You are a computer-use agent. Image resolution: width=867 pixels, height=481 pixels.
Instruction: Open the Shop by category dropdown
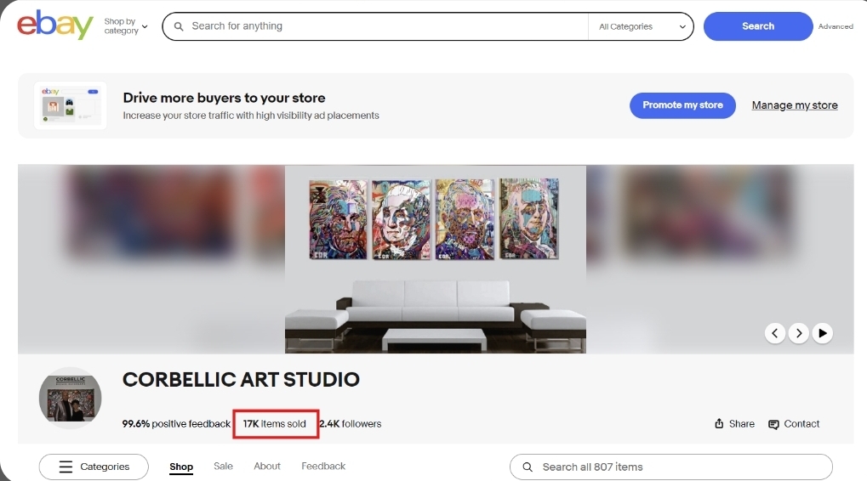[x=126, y=26]
